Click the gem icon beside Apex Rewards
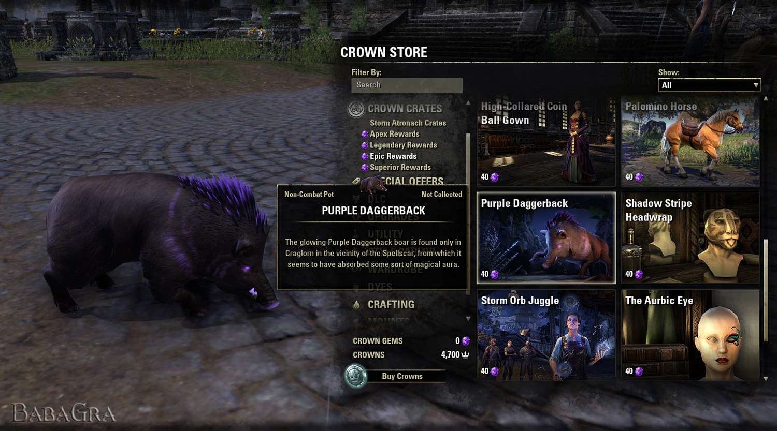This screenshot has height=431, width=777. pos(365,134)
